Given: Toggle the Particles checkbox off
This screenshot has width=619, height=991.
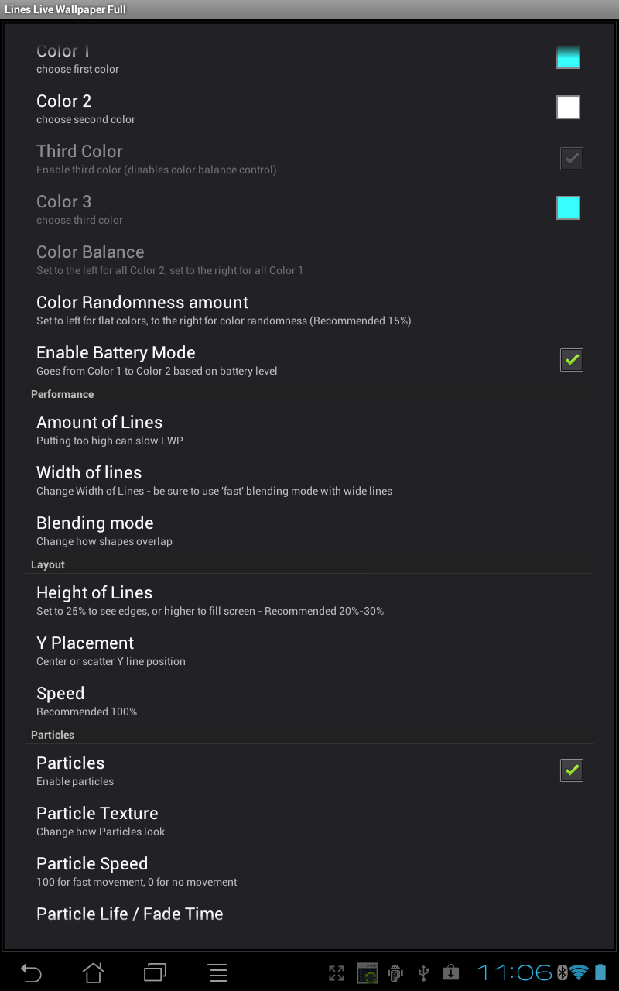Looking at the screenshot, I should pyautogui.click(x=571, y=770).
